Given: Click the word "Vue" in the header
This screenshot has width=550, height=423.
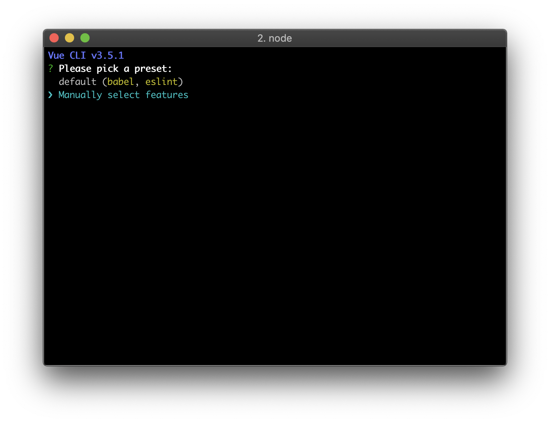Looking at the screenshot, I should (x=56, y=56).
